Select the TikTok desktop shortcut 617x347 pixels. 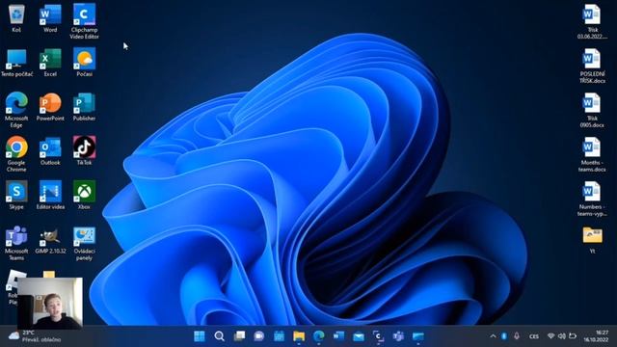84,151
